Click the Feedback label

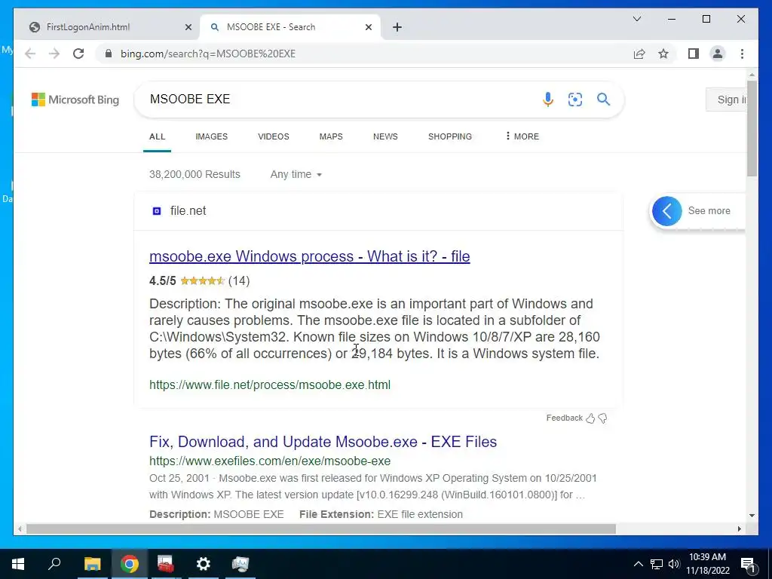coord(564,418)
